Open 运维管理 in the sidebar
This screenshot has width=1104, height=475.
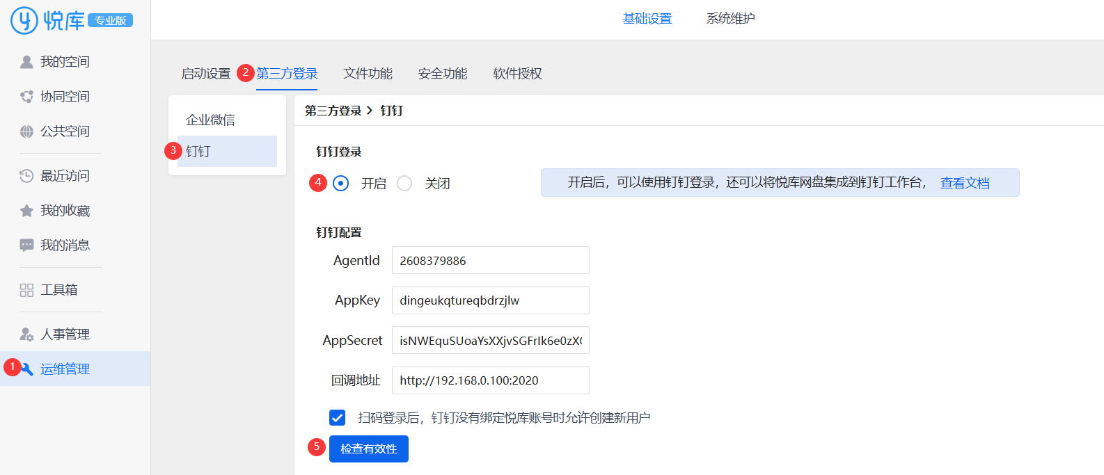pos(75,369)
